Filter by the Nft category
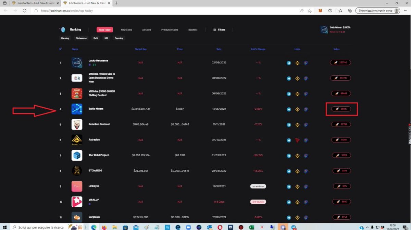This screenshot has height=230, width=411. [x=106, y=38]
